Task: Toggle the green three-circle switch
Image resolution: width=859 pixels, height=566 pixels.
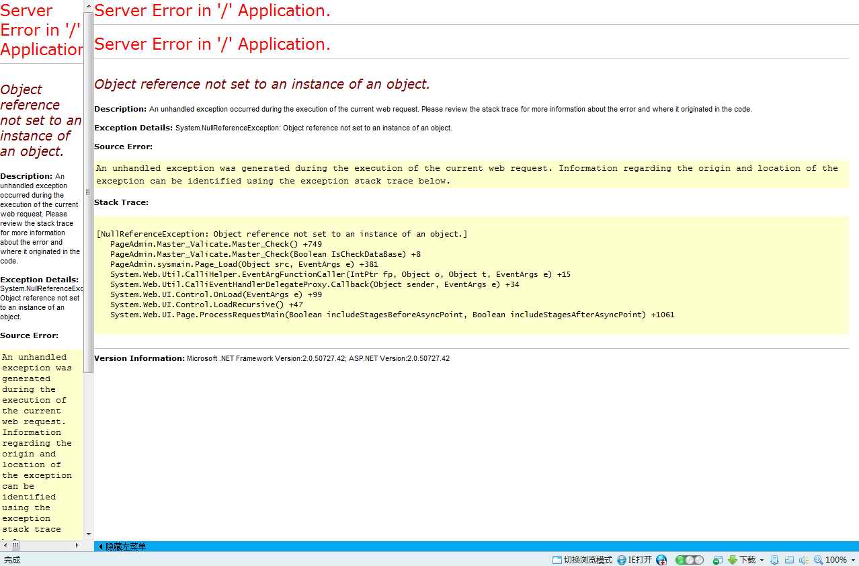Action: pos(689,560)
